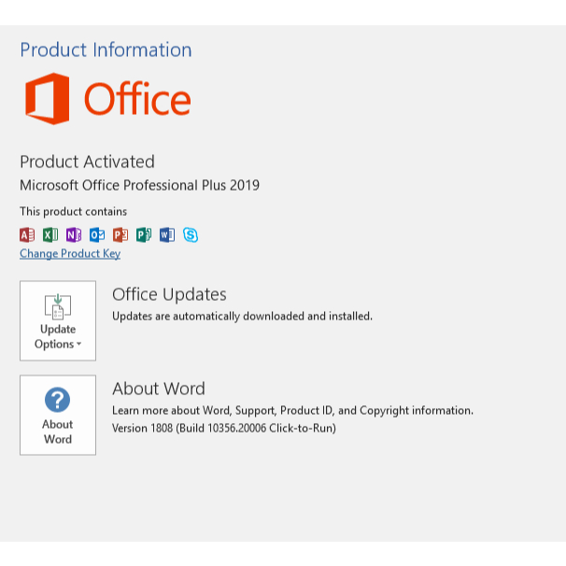Click the green Excel app icon

click(50, 234)
